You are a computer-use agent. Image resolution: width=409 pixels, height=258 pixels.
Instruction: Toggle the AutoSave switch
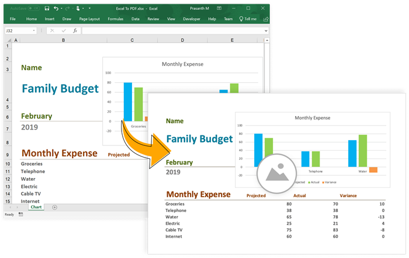point(34,9)
